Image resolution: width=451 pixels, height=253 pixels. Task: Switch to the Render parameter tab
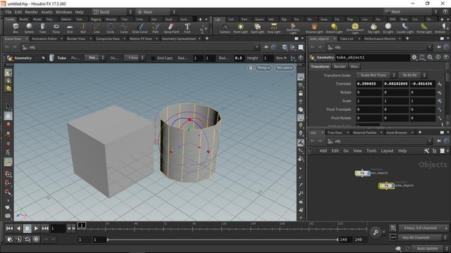coord(340,67)
